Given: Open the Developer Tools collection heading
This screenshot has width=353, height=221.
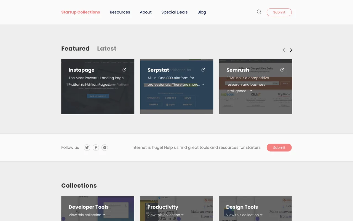Looking at the screenshot, I should [x=89, y=207].
